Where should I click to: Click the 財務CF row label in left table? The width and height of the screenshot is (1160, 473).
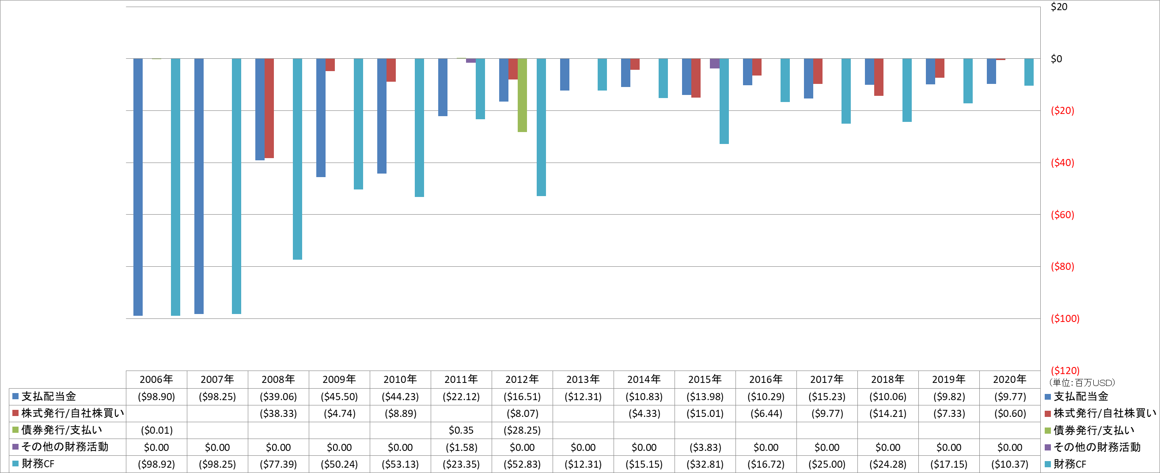(x=38, y=464)
